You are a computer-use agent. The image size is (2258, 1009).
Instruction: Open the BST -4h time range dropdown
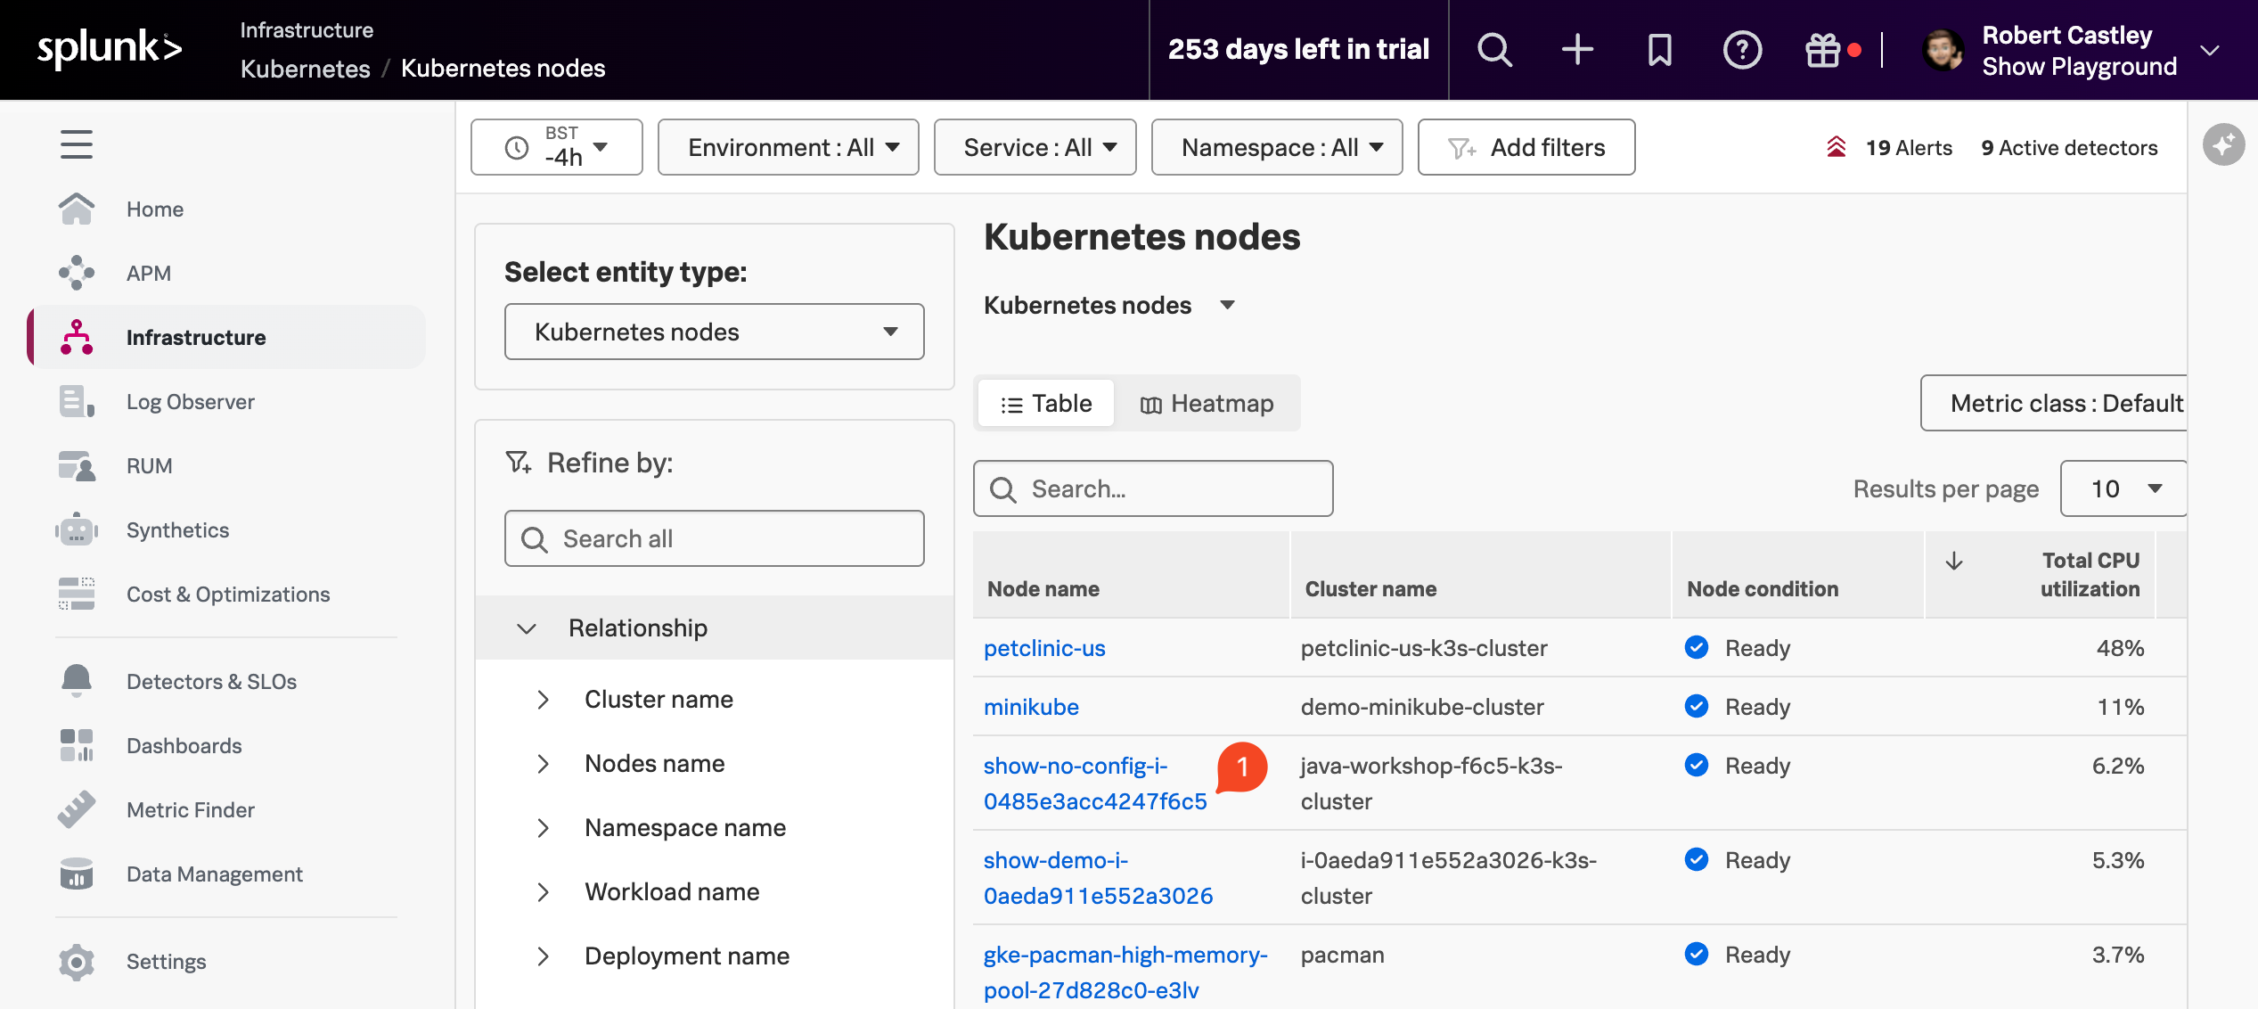click(557, 147)
